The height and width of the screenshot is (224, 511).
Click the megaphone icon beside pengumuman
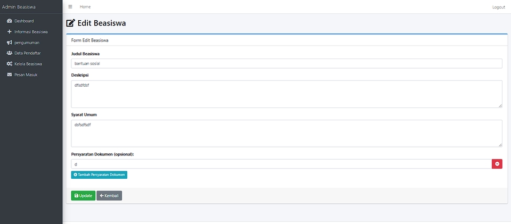[x=9, y=42]
